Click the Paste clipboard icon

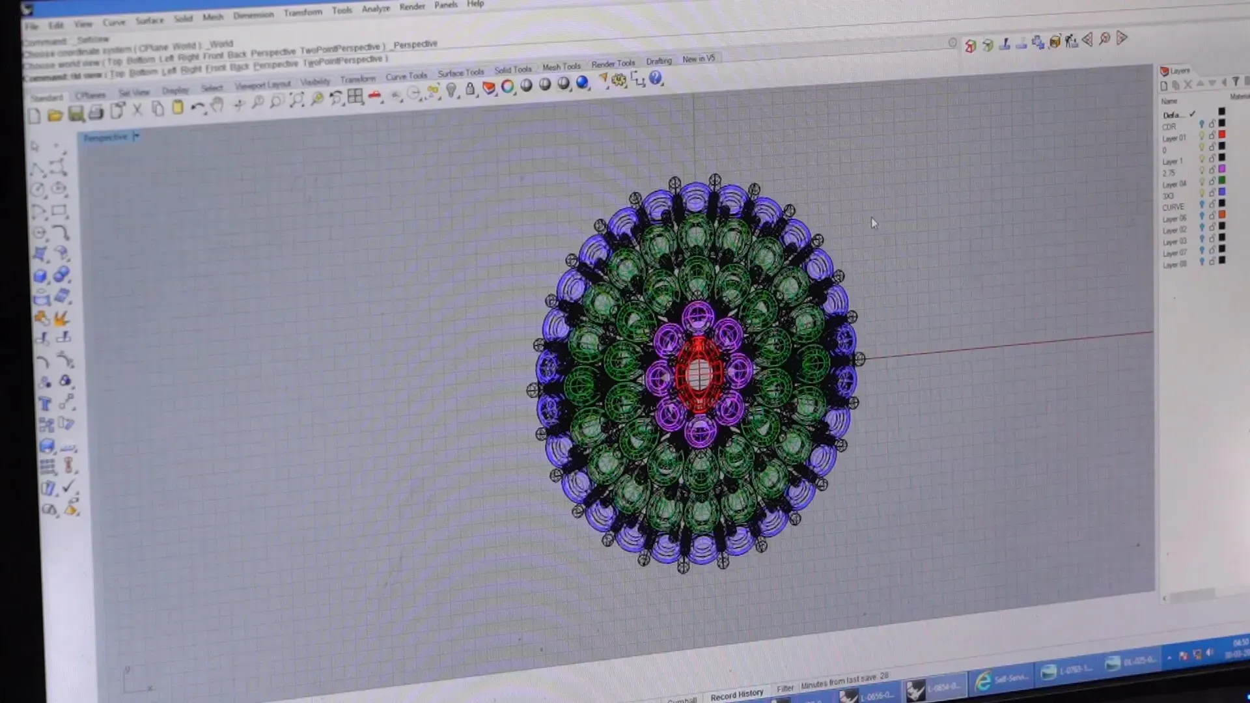(x=177, y=107)
